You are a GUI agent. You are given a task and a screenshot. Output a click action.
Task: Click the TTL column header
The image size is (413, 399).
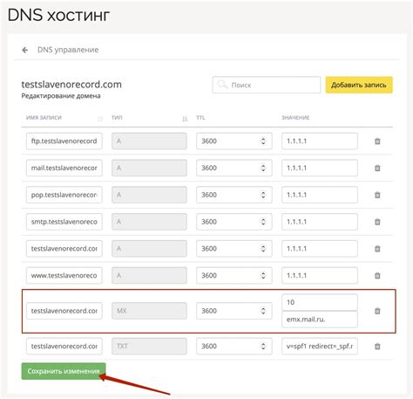click(x=200, y=118)
